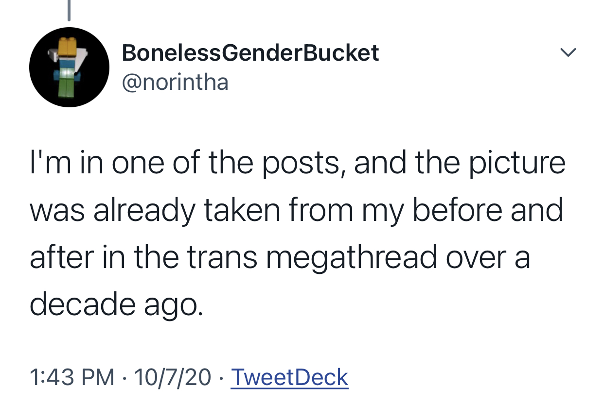Open BonelessGenderBucket's profile avatar
This screenshot has height=404, width=604.
pos(69,67)
